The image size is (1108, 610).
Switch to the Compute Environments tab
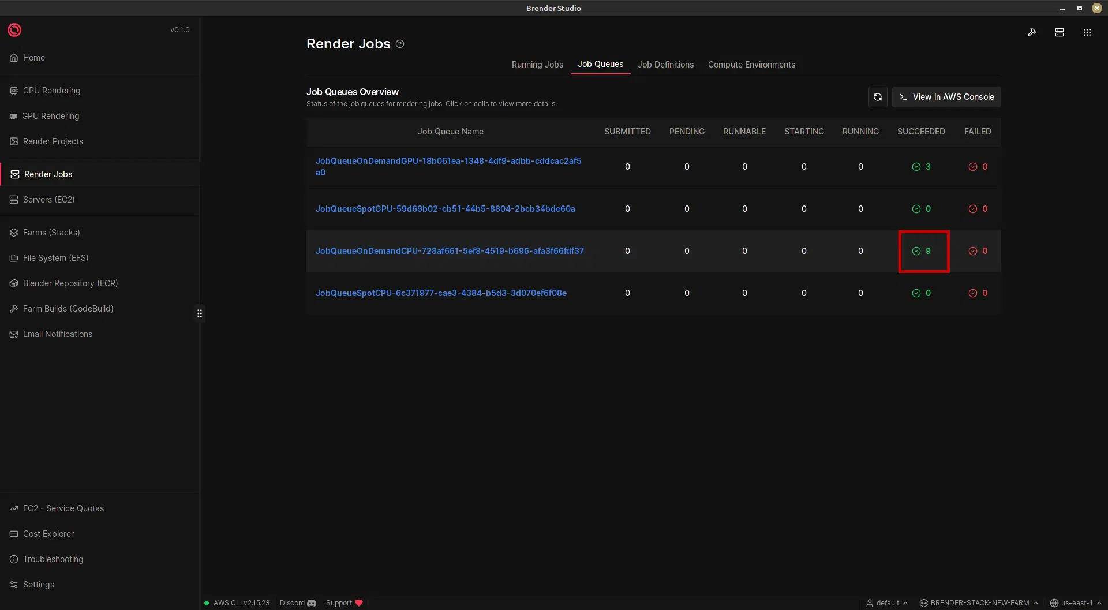pyautogui.click(x=751, y=65)
